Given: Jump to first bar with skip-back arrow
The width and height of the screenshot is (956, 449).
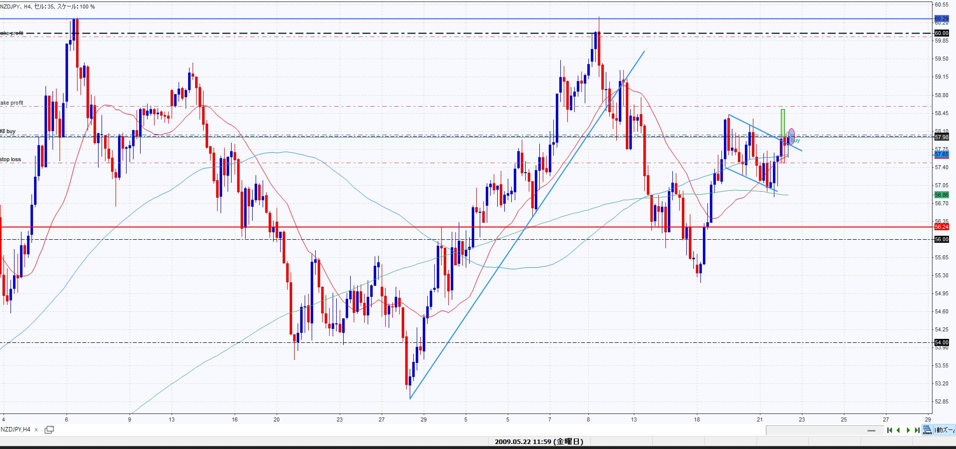Looking at the screenshot, I should [889, 430].
